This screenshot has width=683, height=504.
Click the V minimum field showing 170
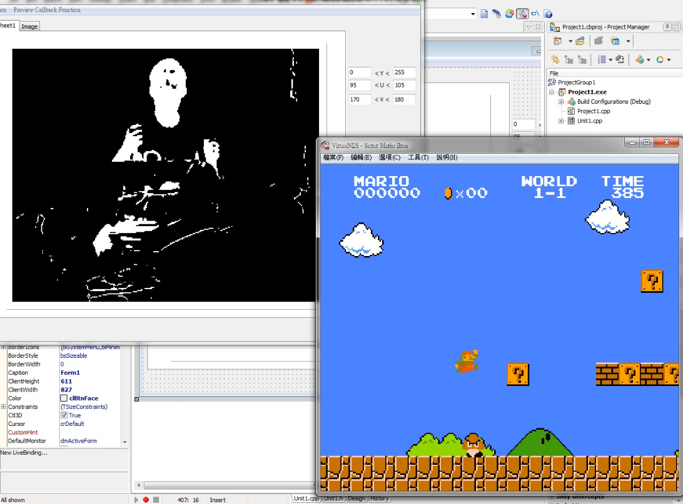tap(360, 99)
